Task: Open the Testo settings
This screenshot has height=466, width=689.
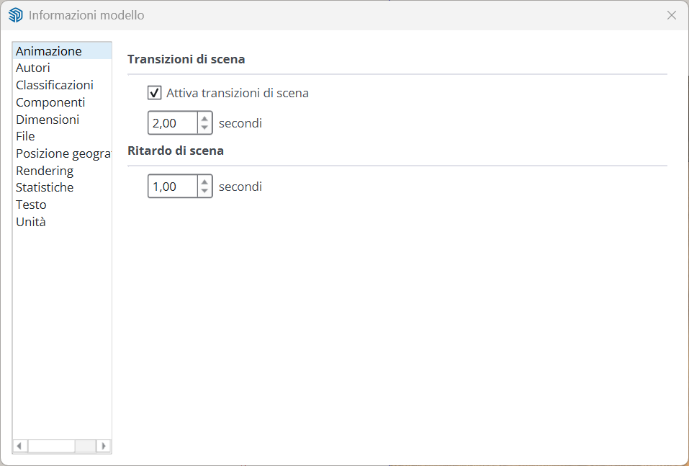Action: (31, 205)
